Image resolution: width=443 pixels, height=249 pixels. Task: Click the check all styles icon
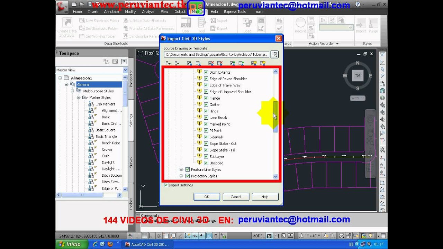tap(189, 63)
